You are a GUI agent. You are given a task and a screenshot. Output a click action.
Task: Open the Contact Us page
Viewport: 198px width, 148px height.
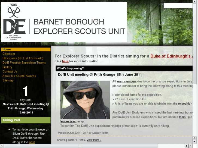point(10,71)
